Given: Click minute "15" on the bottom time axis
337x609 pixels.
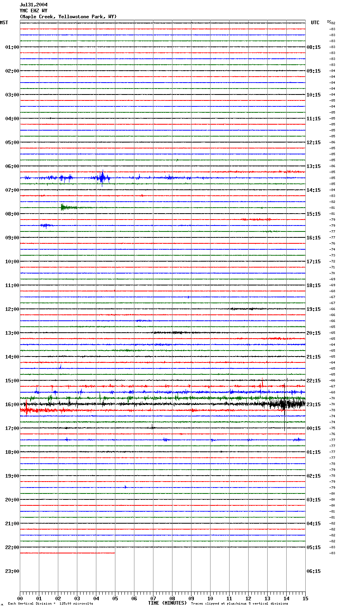Looking at the screenshot, I should click(x=305, y=598).
